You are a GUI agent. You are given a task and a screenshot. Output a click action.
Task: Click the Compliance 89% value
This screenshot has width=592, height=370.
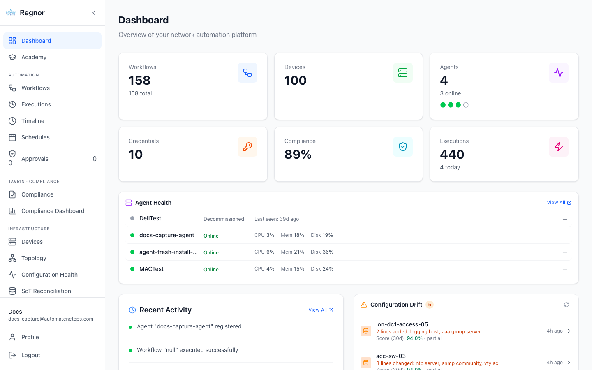(x=298, y=155)
